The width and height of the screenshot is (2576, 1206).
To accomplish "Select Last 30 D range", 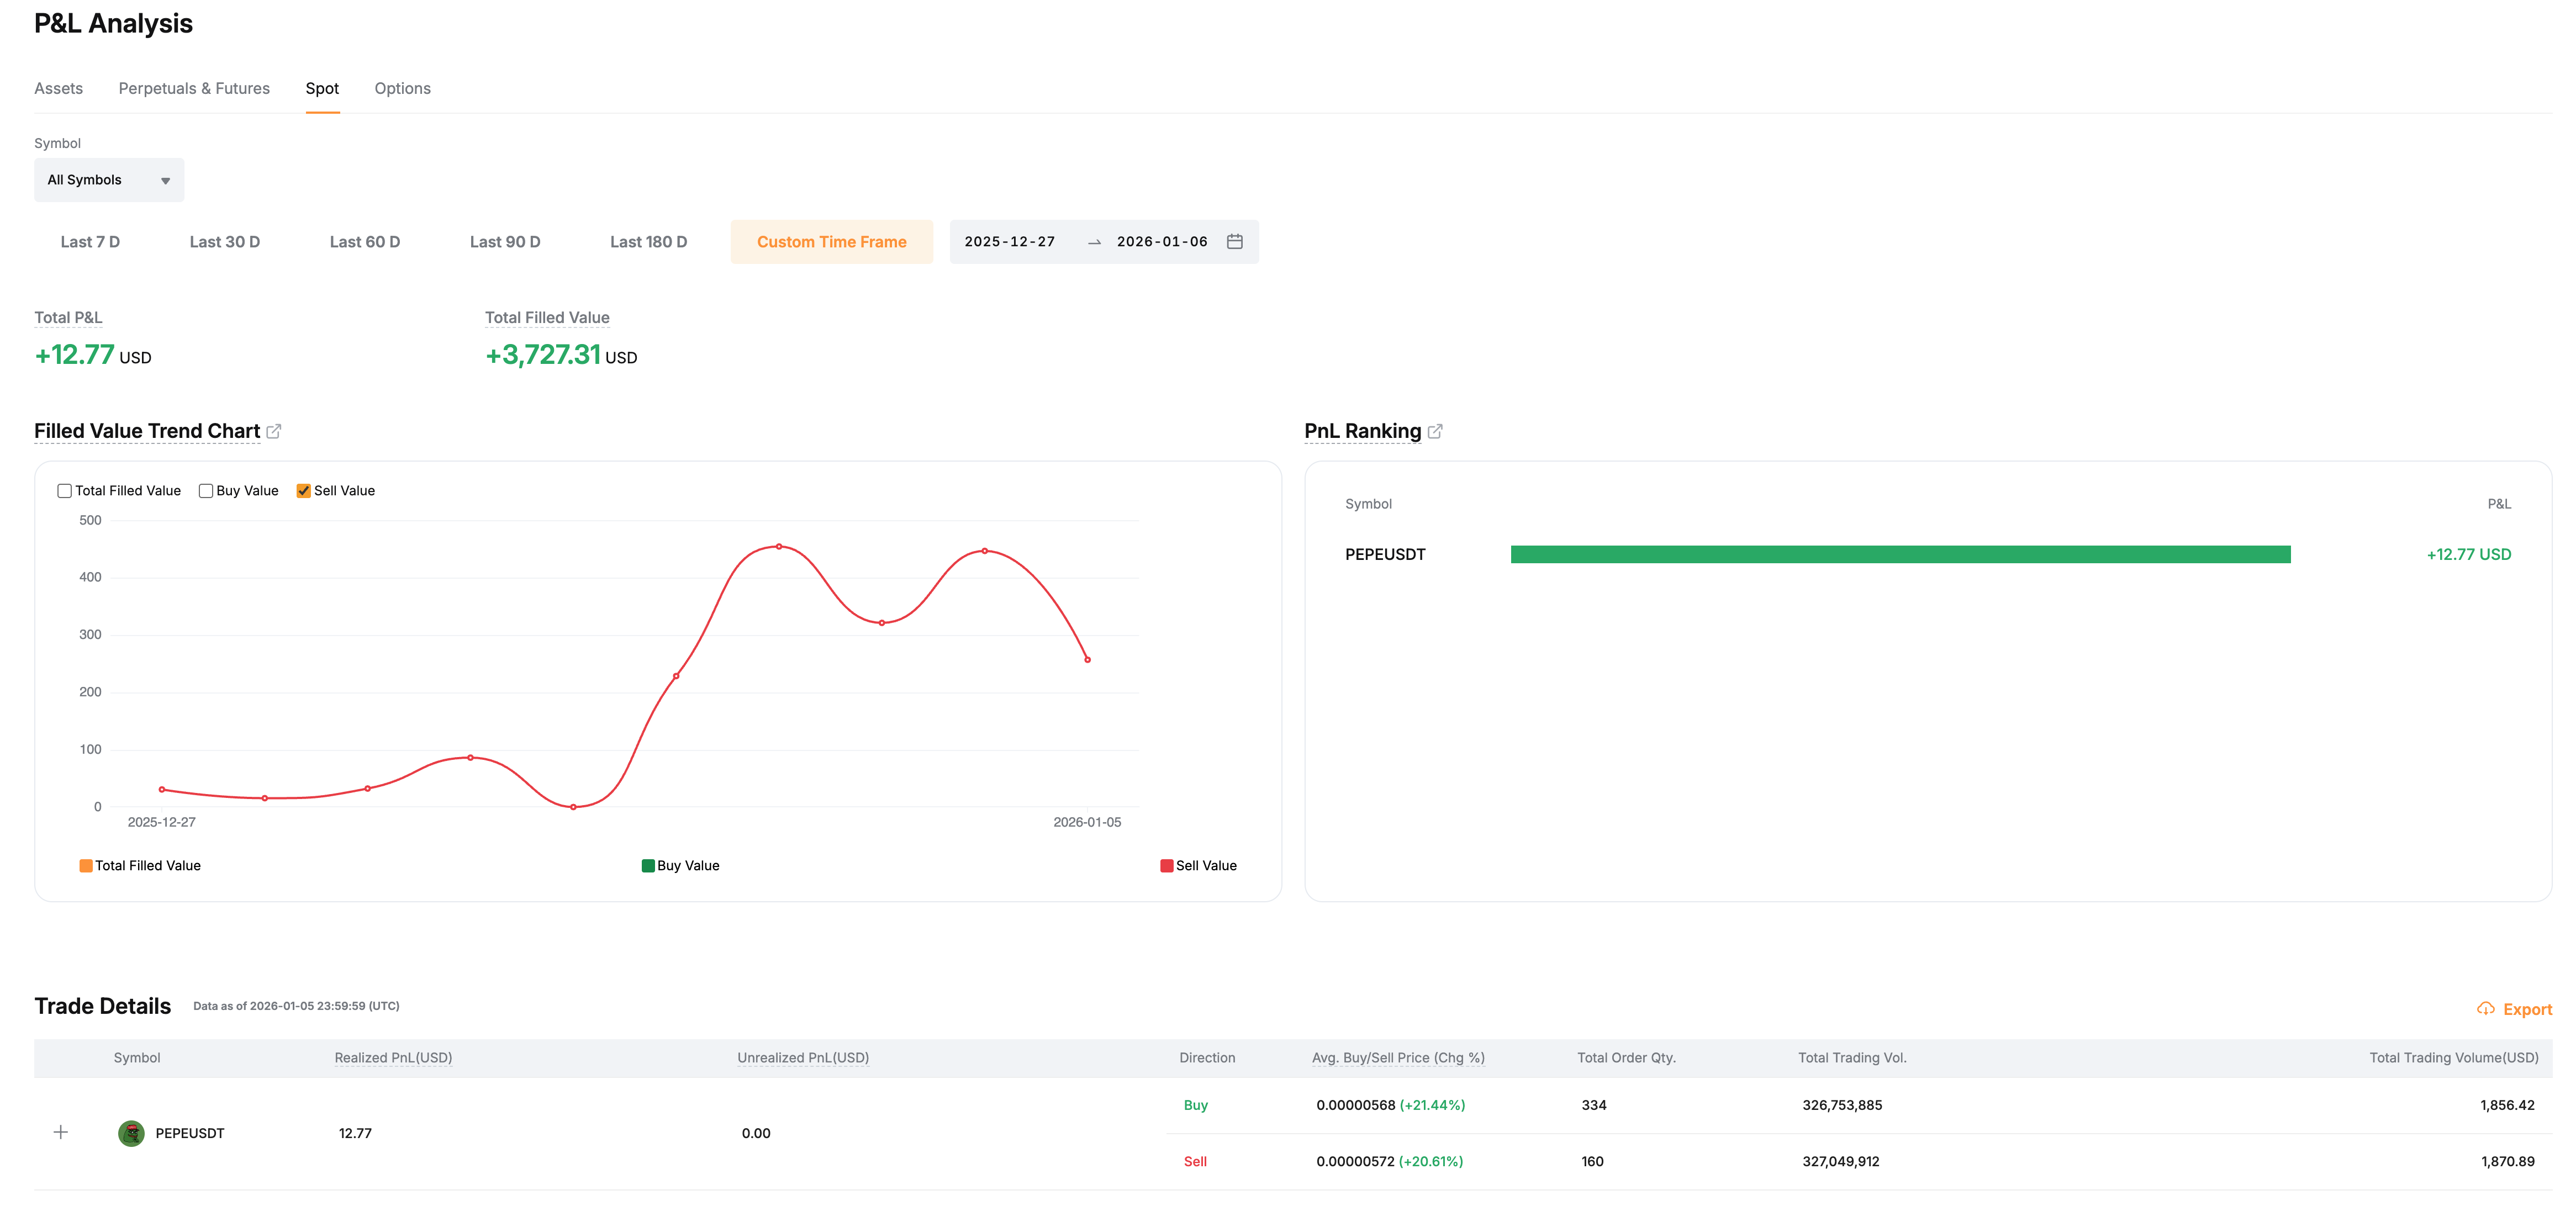I will coord(224,242).
